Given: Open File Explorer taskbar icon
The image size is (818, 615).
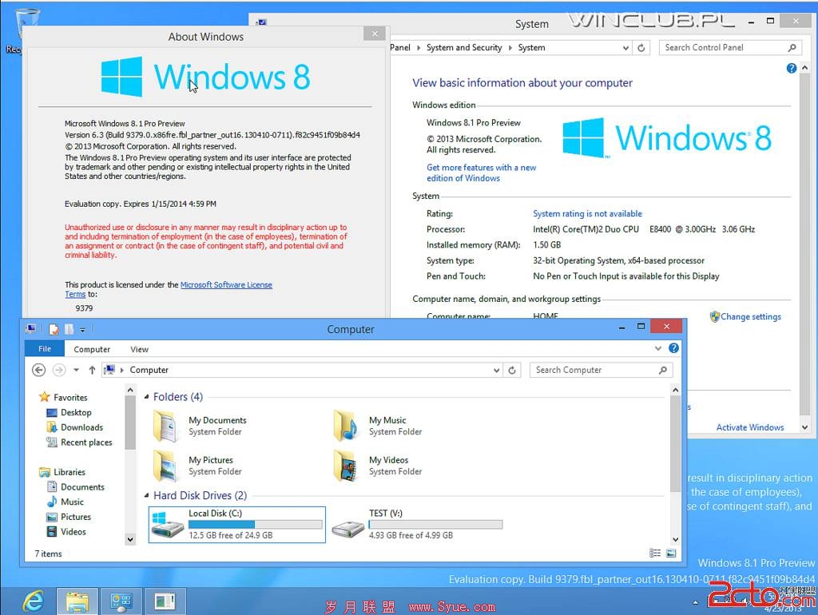Looking at the screenshot, I should [x=77, y=601].
